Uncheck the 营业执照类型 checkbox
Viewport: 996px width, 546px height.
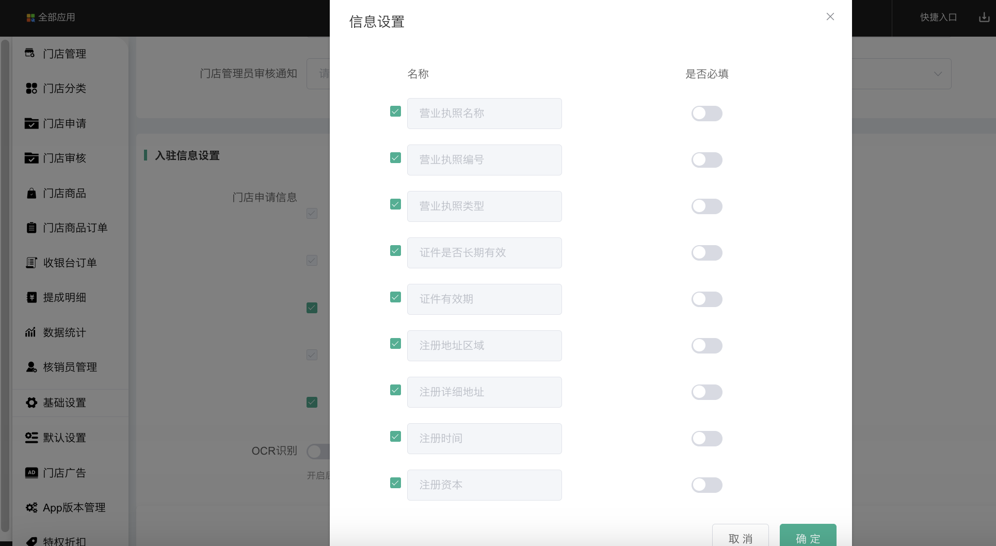(395, 204)
